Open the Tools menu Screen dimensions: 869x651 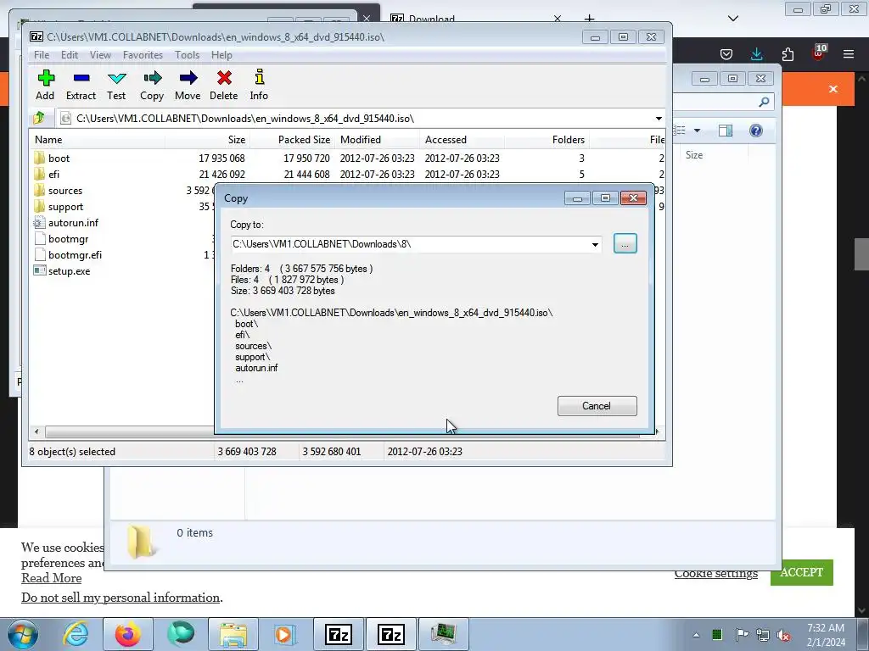[x=188, y=55]
